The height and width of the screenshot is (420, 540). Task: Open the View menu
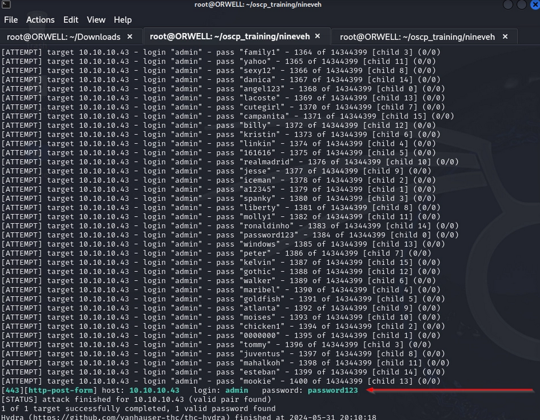pyautogui.click(x=96, y=20)
